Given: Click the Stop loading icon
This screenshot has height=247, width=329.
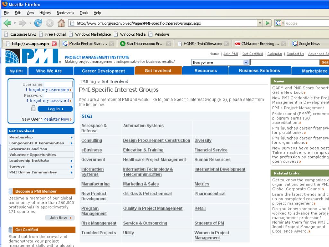Looking at the screenshot, I should pyautogui.click(x=50, y=23).
